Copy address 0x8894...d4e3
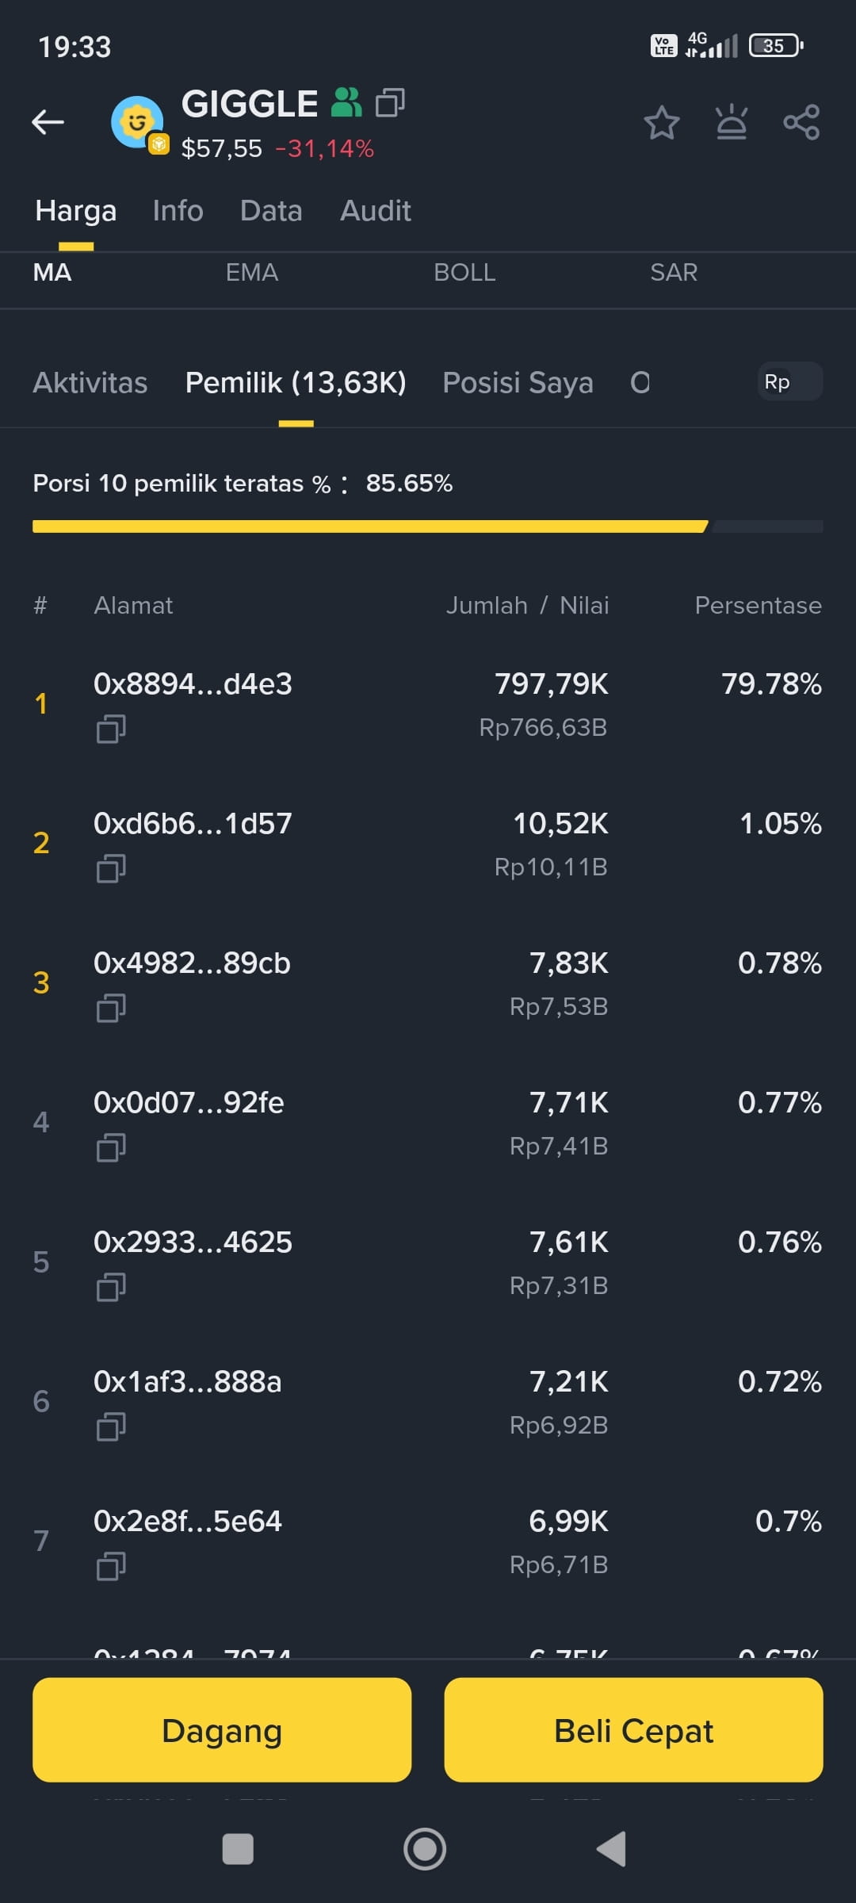Viewport: 856px width, 1903px height. [x=111, y=729]
